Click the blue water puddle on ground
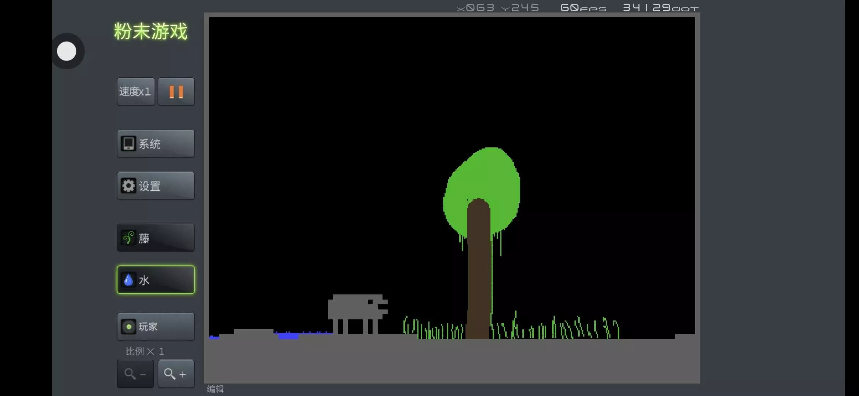Screen dimensions: 859x396 point(288,336)
